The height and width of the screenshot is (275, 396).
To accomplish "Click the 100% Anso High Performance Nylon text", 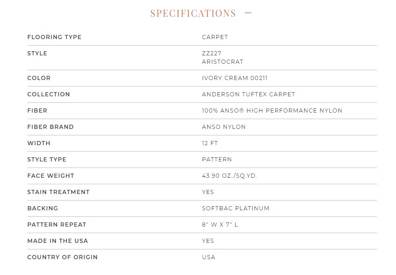I will click(272, 111).
